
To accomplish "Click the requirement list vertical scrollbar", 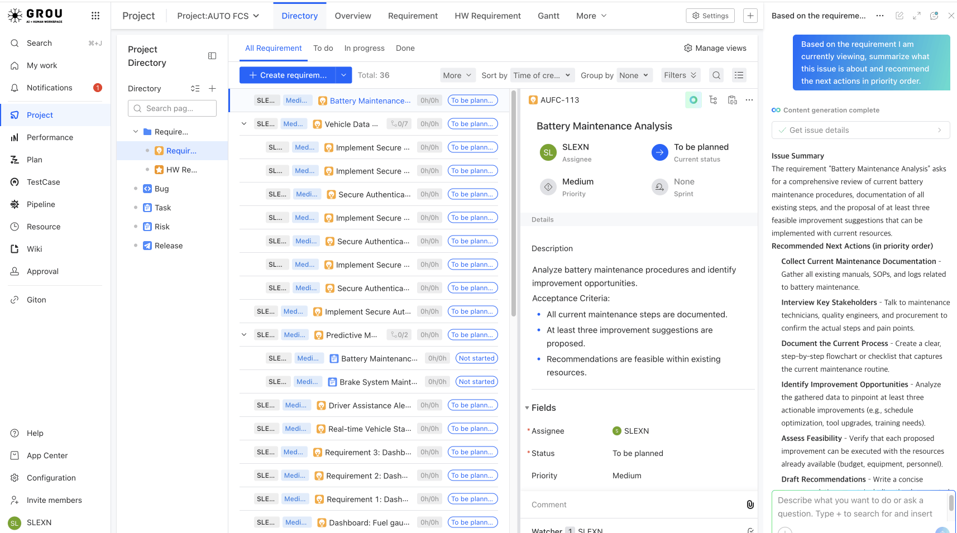I will [x=514, y=204].
